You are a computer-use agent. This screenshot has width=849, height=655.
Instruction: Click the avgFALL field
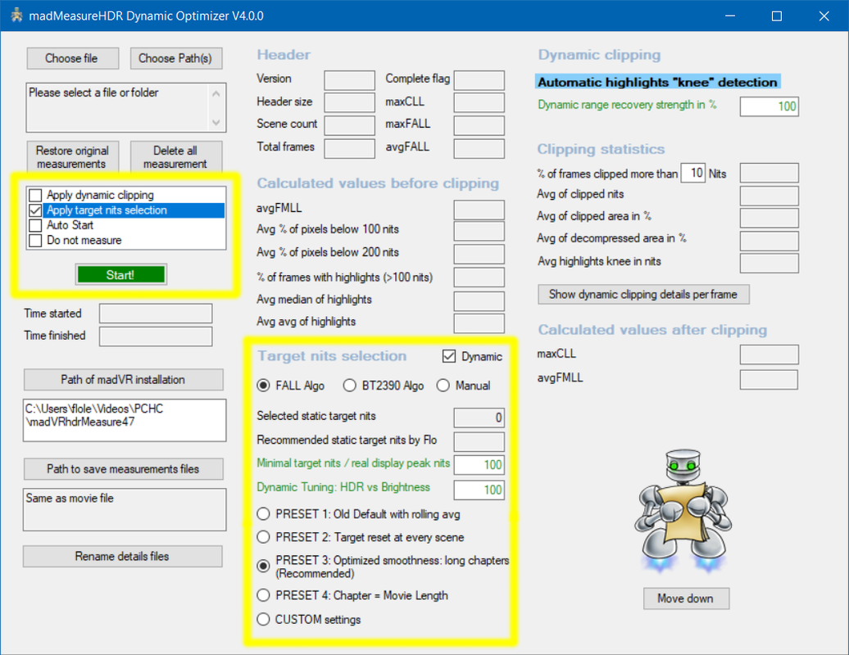click(x=479, y=149)
